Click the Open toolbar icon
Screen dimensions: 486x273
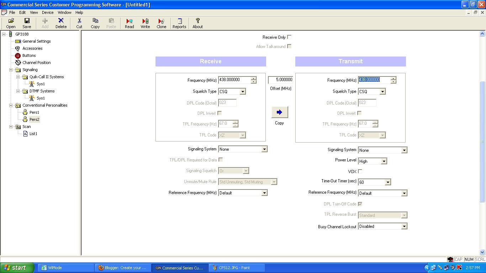[11, 23]
